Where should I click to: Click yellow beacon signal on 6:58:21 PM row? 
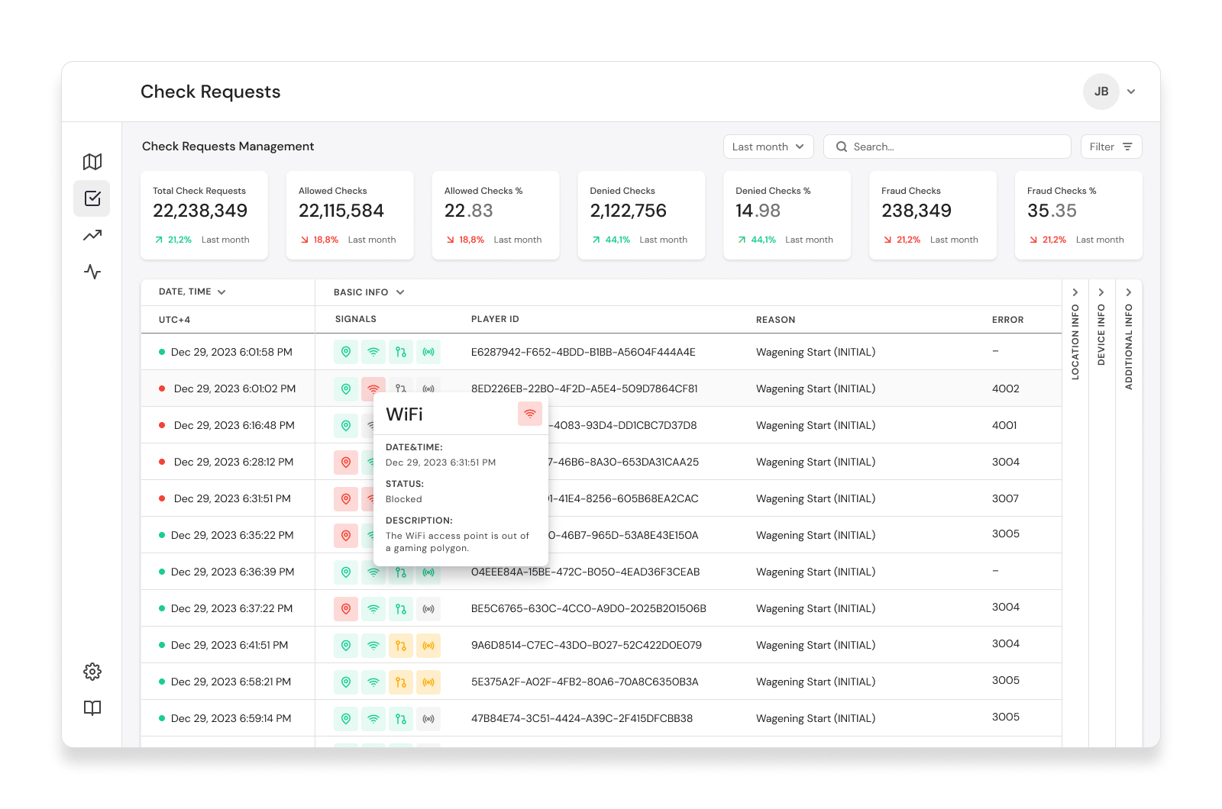428,682
